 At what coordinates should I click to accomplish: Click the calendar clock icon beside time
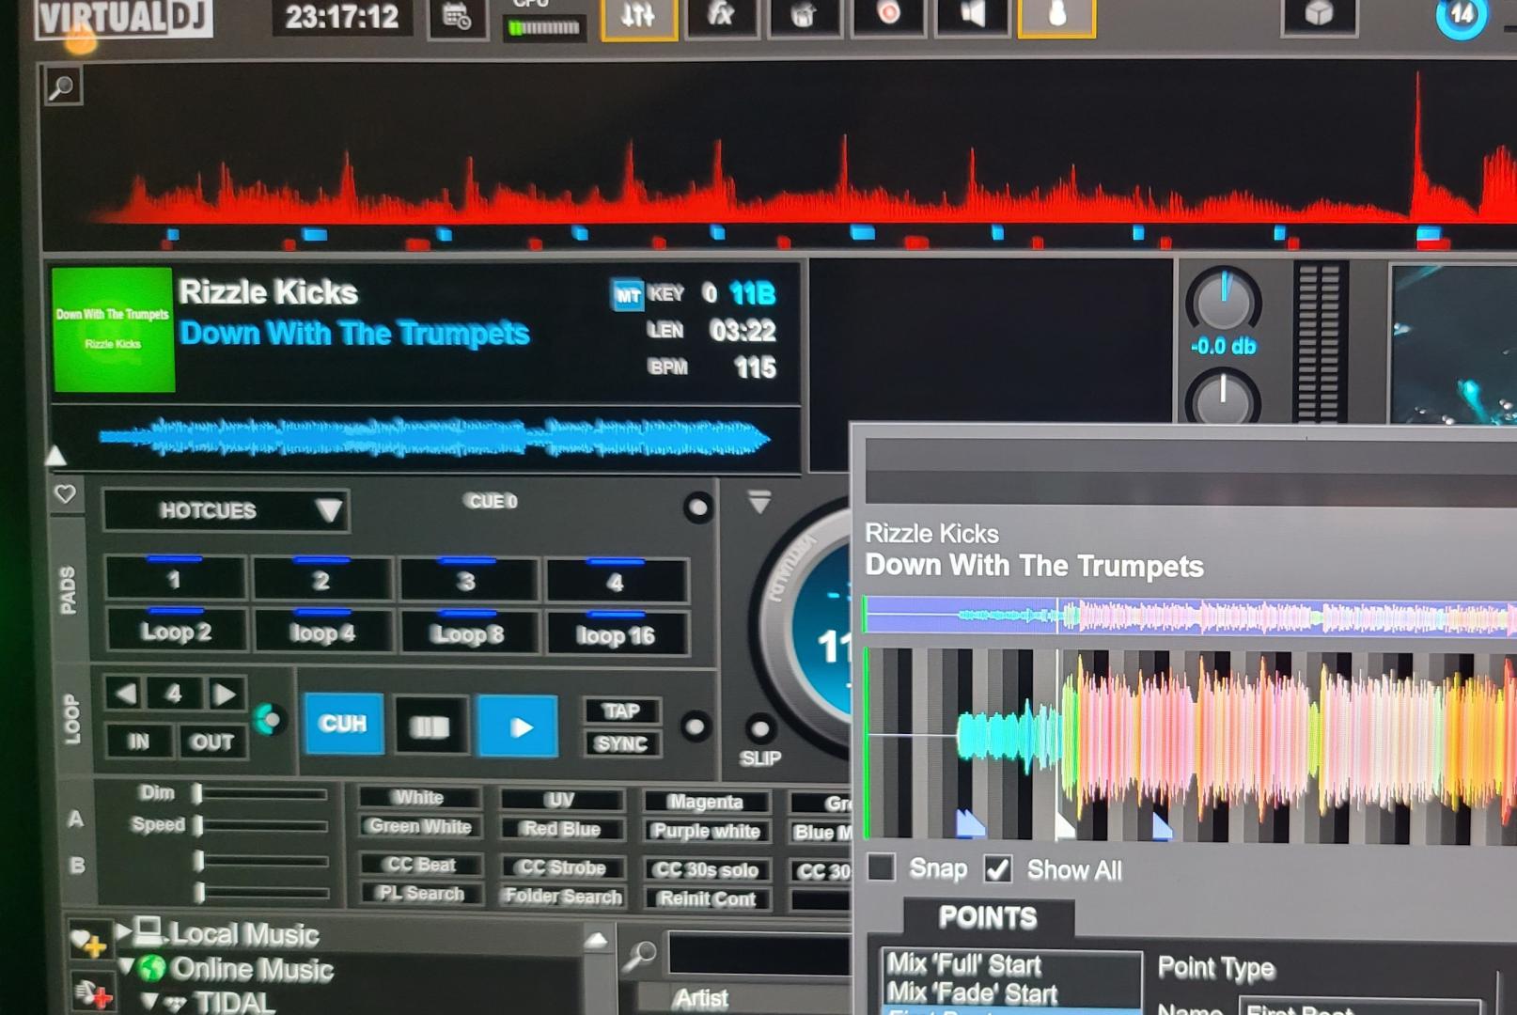coord(458,17)
